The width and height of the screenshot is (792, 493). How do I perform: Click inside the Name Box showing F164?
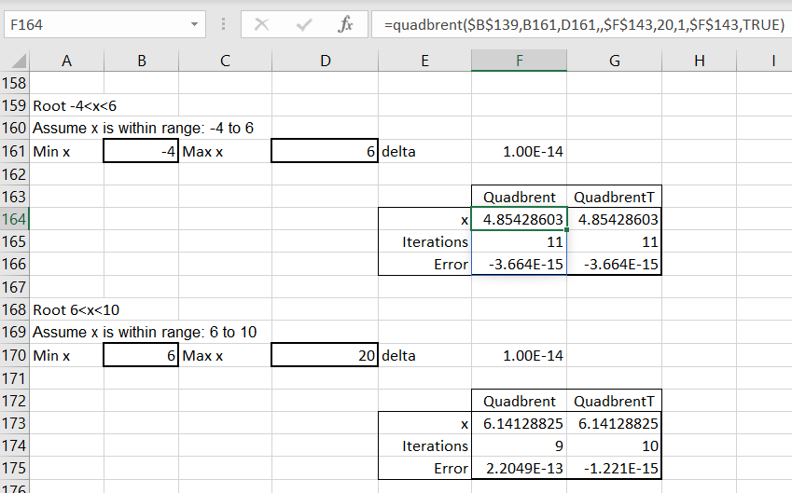point(93,25)
